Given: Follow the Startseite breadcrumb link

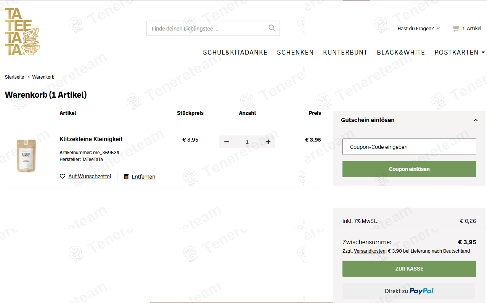Looking at the screenshot, I should [x=14, y=77].
